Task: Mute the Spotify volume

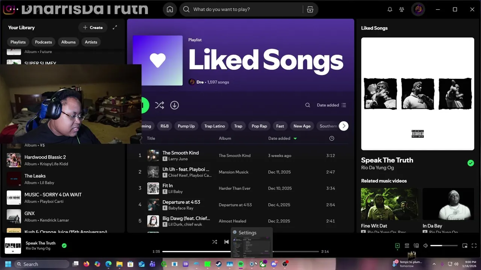Action: point(425,246)
